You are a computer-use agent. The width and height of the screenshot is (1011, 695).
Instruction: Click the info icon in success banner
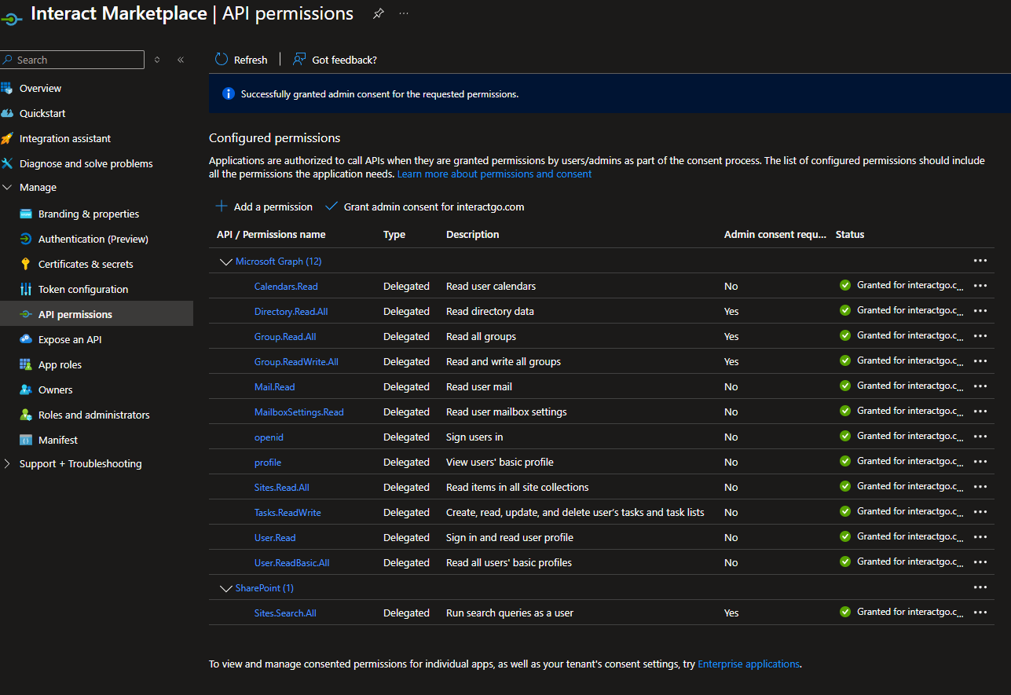(x=229, y=93)
